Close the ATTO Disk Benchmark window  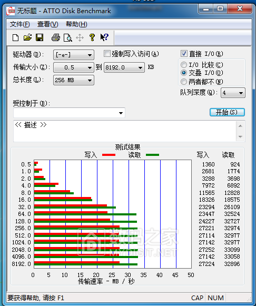click(x=240, y=9)
